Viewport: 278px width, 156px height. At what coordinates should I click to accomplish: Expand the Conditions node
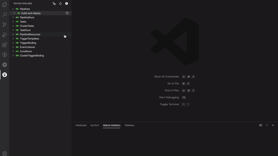(13, 51)
